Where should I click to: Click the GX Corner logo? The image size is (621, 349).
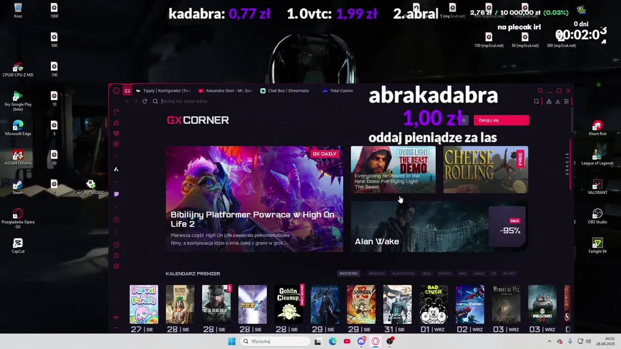[198, 120]
